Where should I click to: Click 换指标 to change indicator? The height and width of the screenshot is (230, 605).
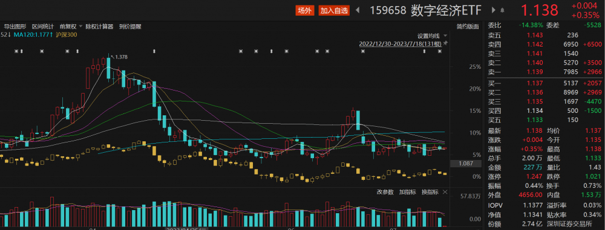point(430,192)
